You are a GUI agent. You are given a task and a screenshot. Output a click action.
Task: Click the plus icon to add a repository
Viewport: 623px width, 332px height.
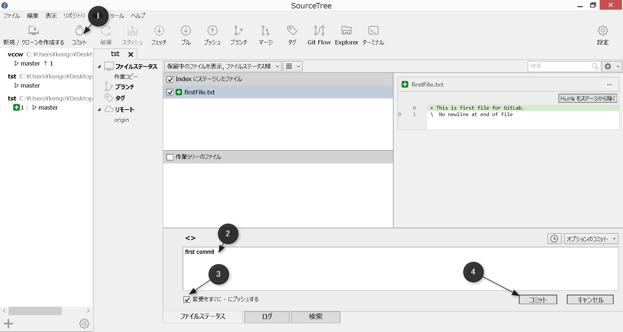point(8,323)
